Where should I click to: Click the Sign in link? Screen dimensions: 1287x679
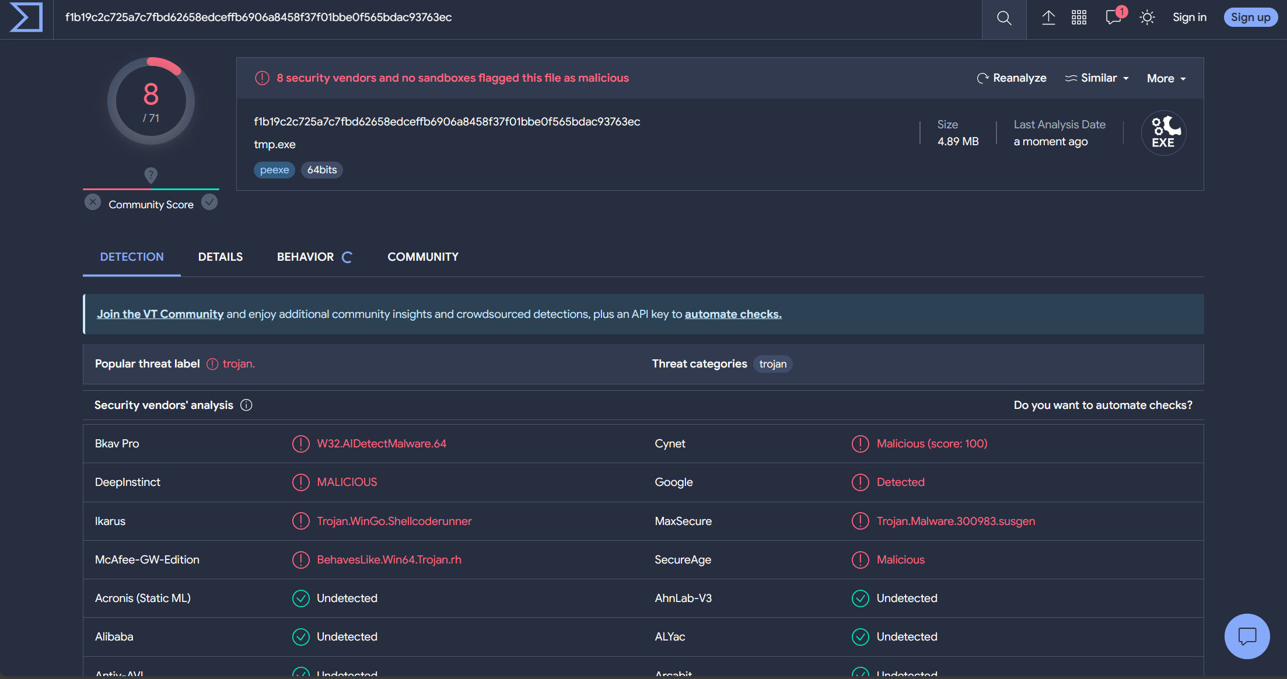click(x=1190, y=17)
